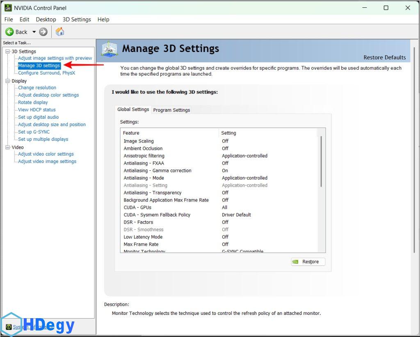
Task: Open the Desktop menu
Action: (x=46, y=19)
